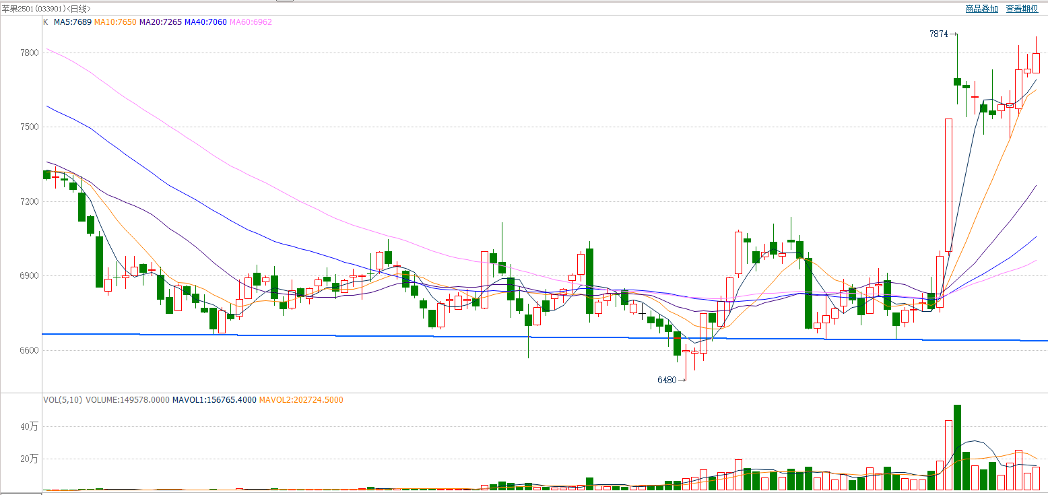Click the 20万 volume axis label
Viewport: 1048px width, 495px height.
(30, 459)
